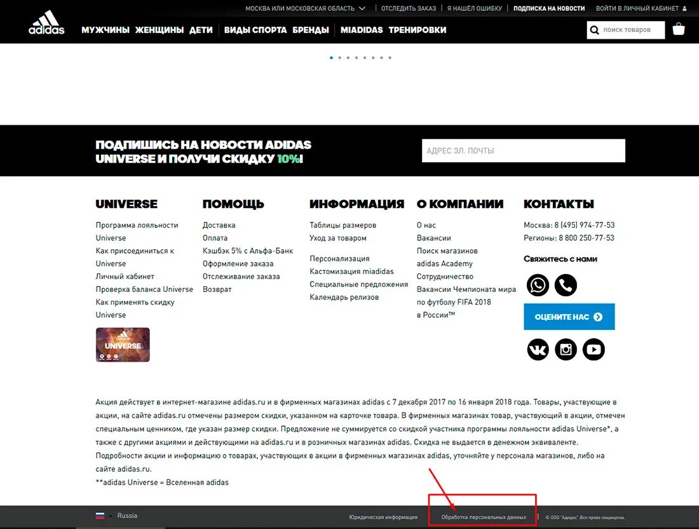Open Обработка персональных данных footer link
The width and height of the screenshot is (699, 529).
pos(484,518)
